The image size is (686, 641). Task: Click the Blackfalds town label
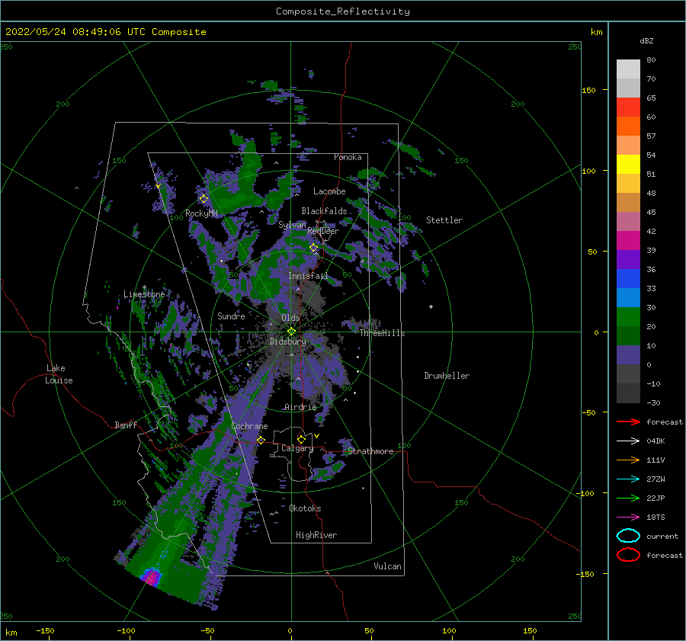(x=324, y=211)
